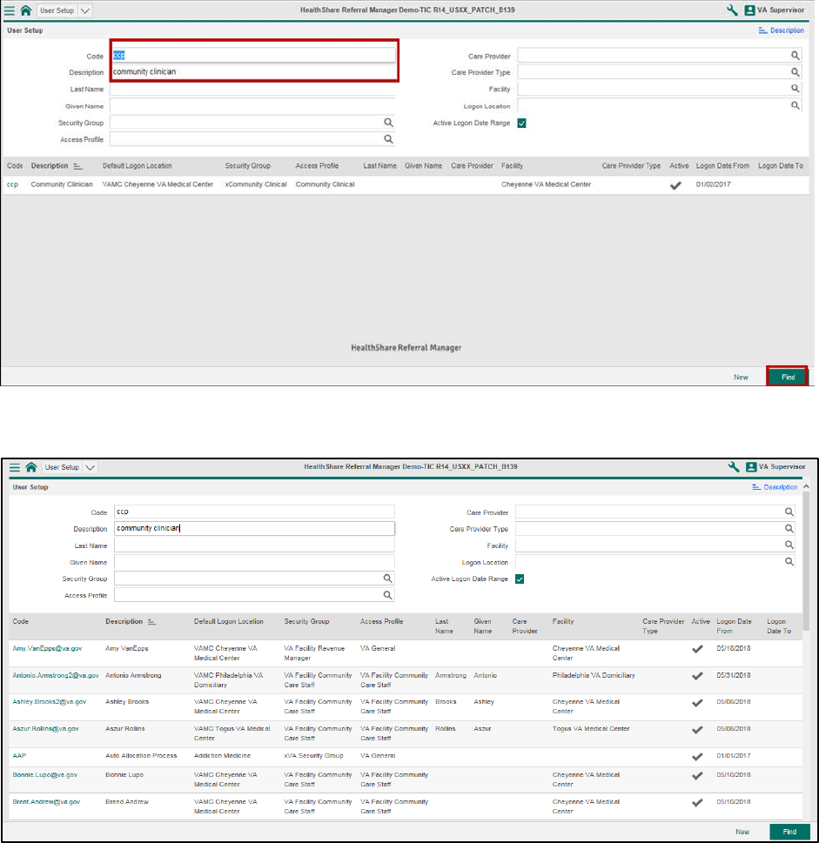
Task: Click Code column header in bottom window
Action: 20,621
